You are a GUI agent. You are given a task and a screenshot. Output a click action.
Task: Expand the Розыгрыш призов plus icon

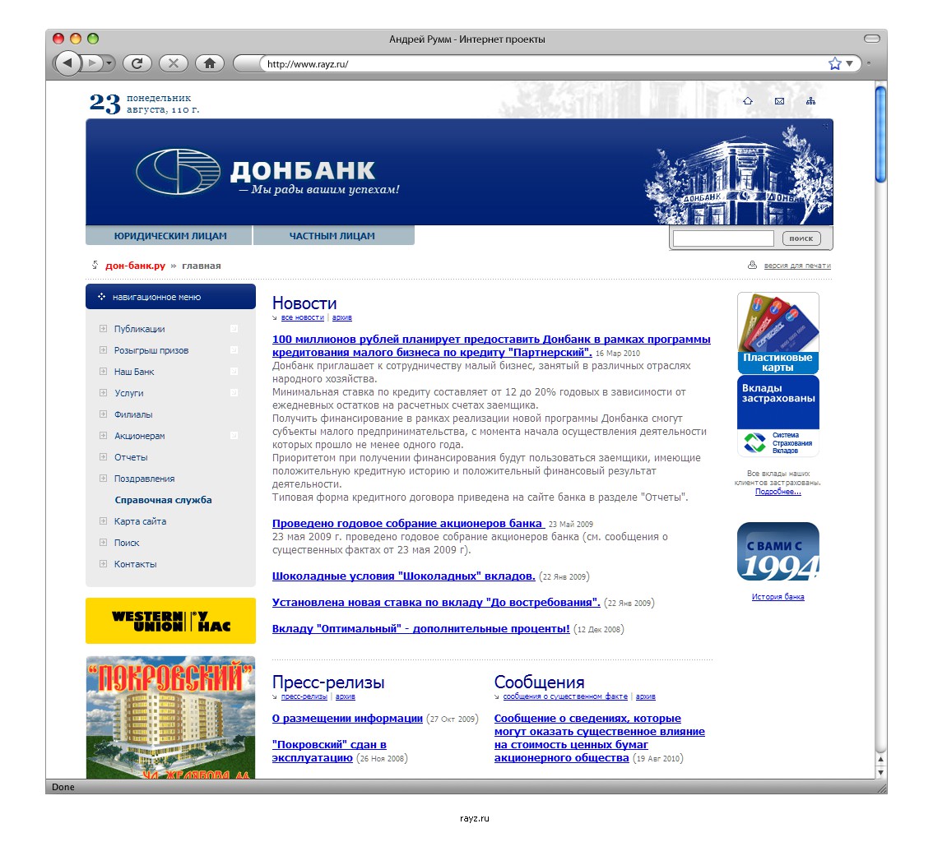tap(103, 349)
